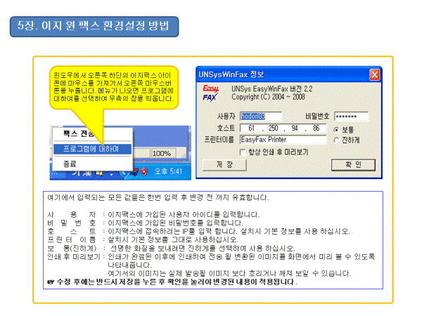This screenshot has height=316, width=422.
Task: Click the taskbar clock showing 오후 5:41
Action: click(x=168, y=171)
